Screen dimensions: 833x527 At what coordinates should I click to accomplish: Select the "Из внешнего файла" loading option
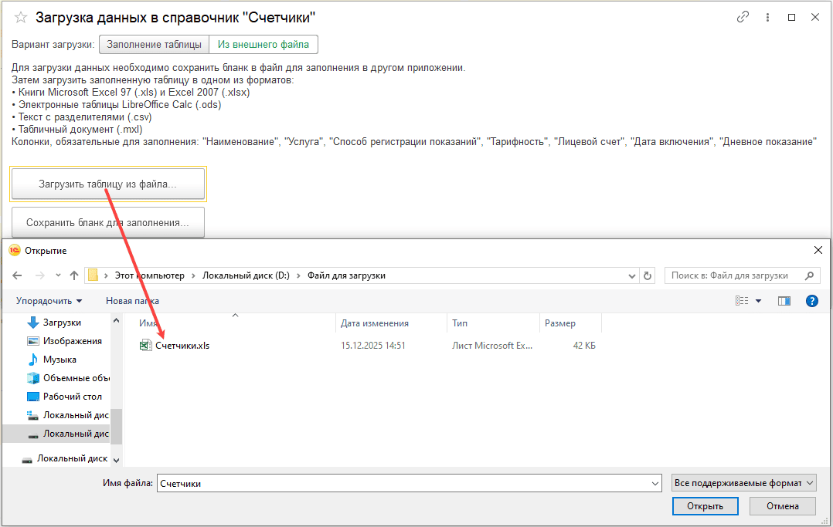[x=263, y=45]
